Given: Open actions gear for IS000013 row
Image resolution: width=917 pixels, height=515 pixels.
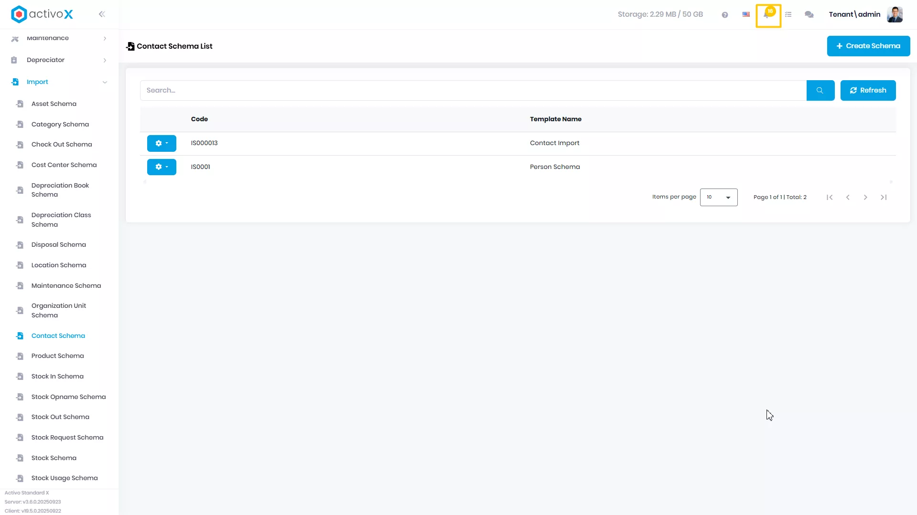Looking at the screenshot, I should pyautogui.click(x=162, y=143).
